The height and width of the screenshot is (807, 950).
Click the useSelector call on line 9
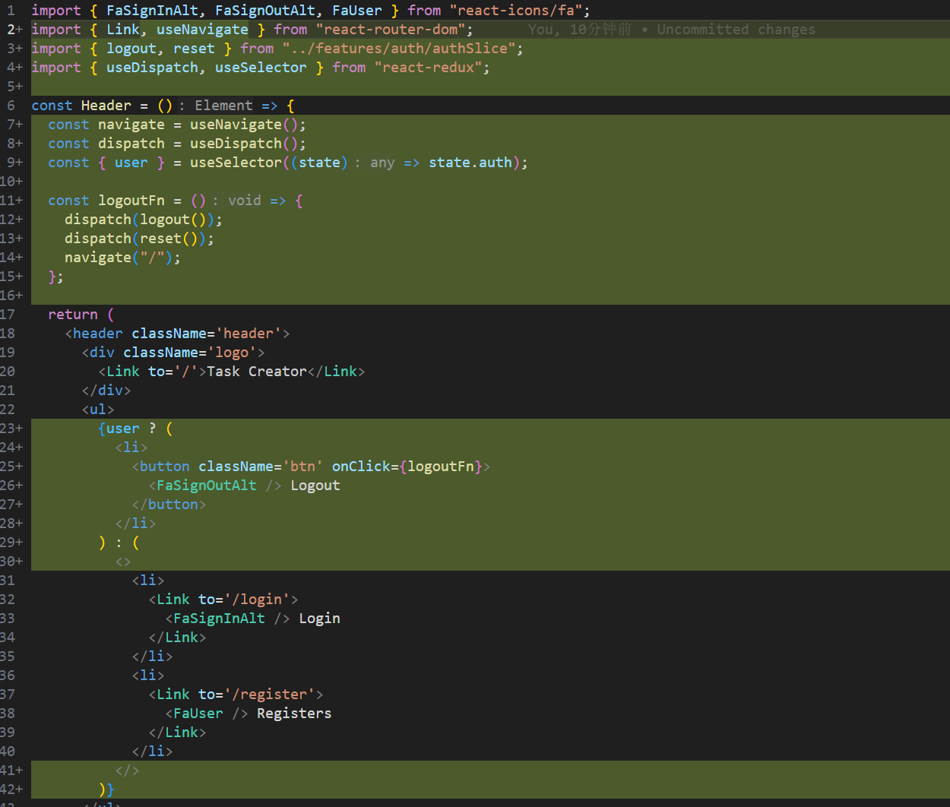[x=236, y=163]
